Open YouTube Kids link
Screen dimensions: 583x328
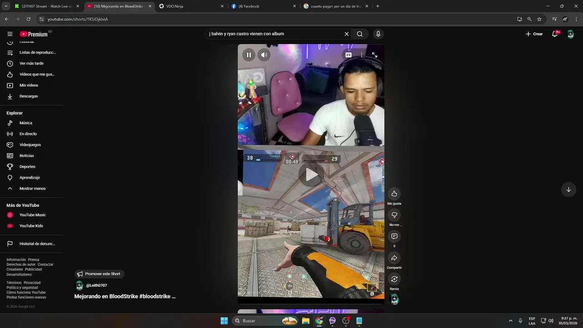pos(31,226)
